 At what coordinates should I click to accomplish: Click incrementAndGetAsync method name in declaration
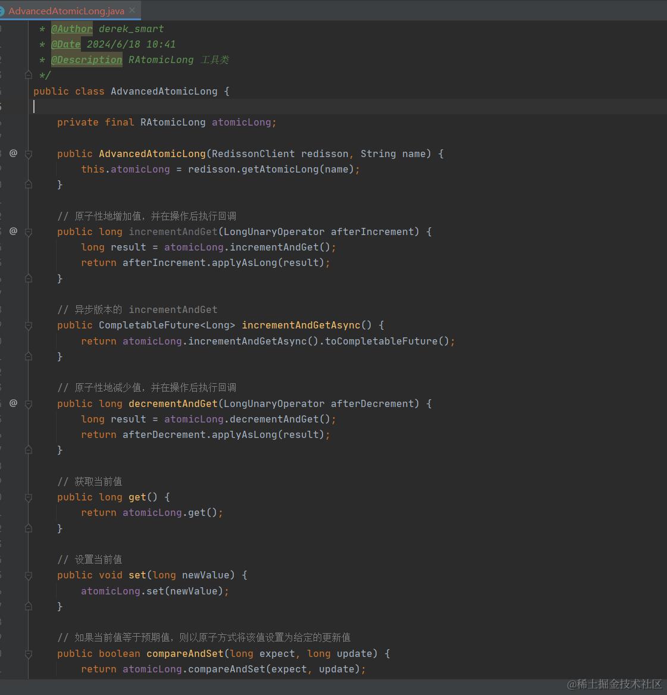point(301,325)
